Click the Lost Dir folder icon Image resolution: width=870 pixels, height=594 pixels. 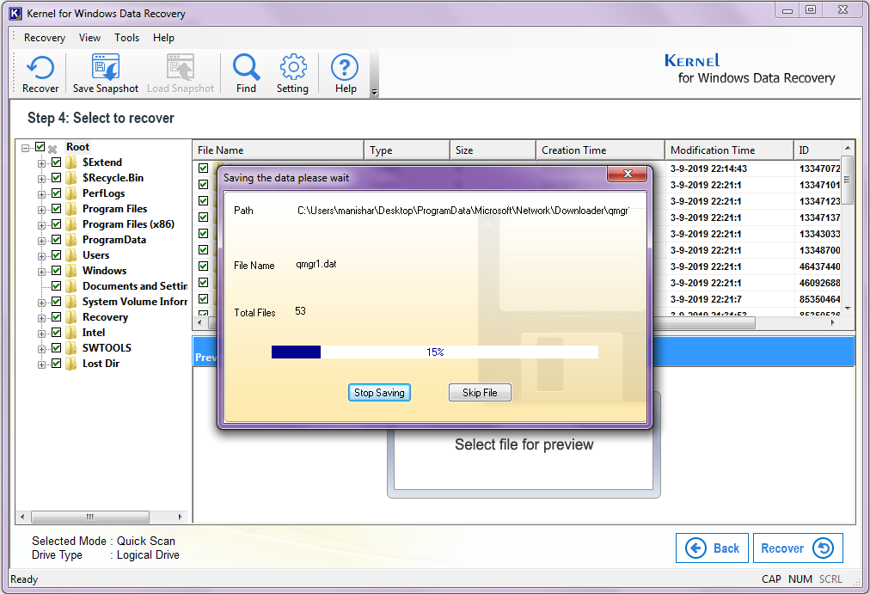71,364
